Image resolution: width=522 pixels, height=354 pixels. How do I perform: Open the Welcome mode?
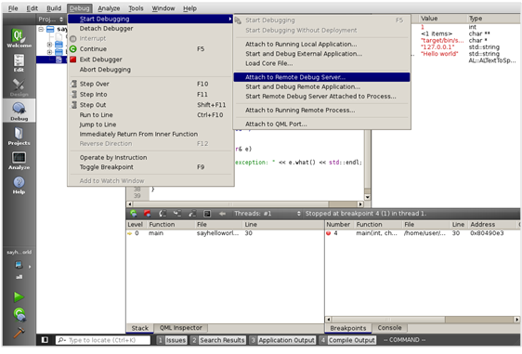[x=19, y=38]
